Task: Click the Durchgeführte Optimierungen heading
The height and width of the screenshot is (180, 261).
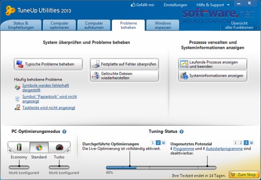Action: tap(111, 144)
